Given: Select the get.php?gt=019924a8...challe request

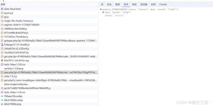Looking at the screenshot, I should (x=49, y=57).
